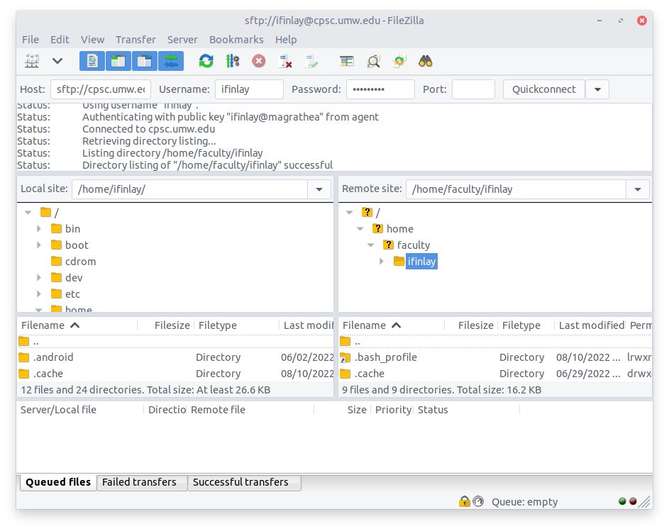
Task: Click the speed limits icon in status bar
Action: point(478,501)
